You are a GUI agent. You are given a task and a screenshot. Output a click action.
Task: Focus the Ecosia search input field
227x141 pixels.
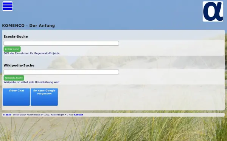tap(61, 43)
